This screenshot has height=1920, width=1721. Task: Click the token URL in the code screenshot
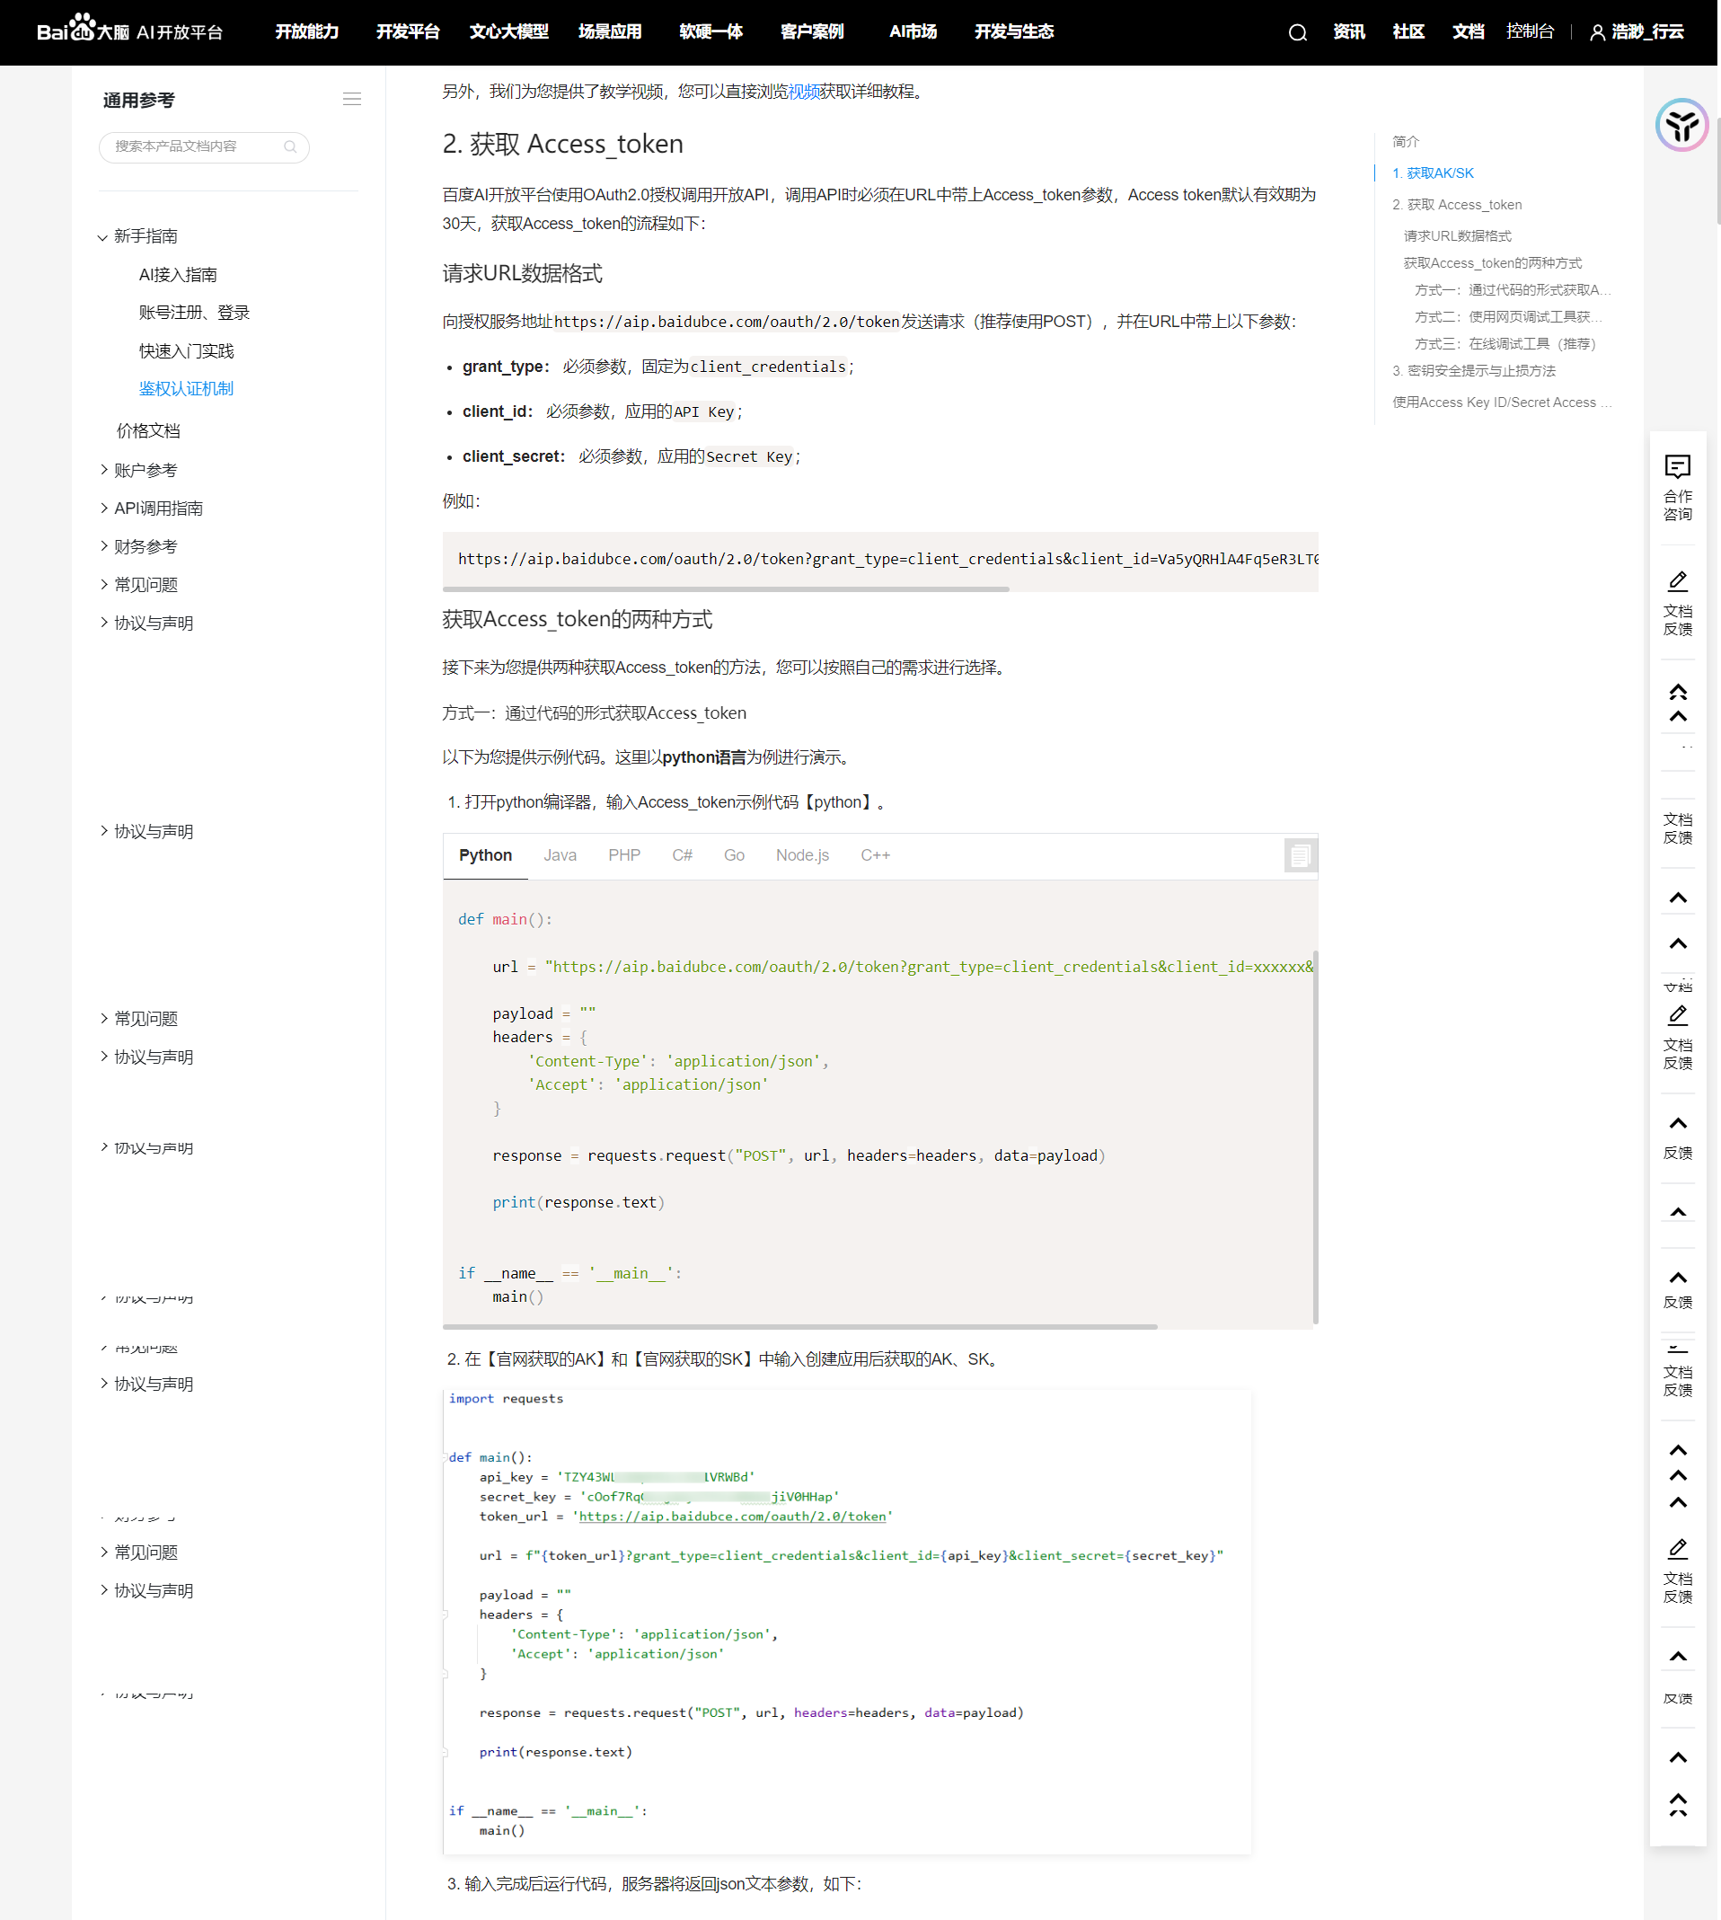(732, 1516)
